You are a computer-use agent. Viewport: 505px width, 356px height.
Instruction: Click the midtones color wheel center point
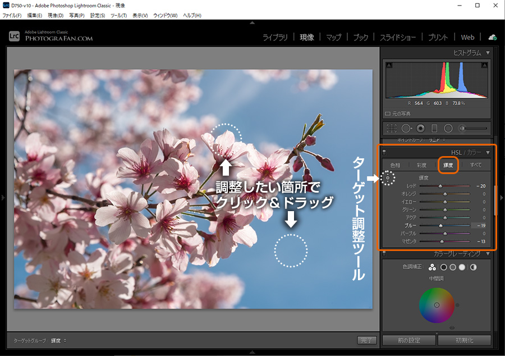coord(437,305)
